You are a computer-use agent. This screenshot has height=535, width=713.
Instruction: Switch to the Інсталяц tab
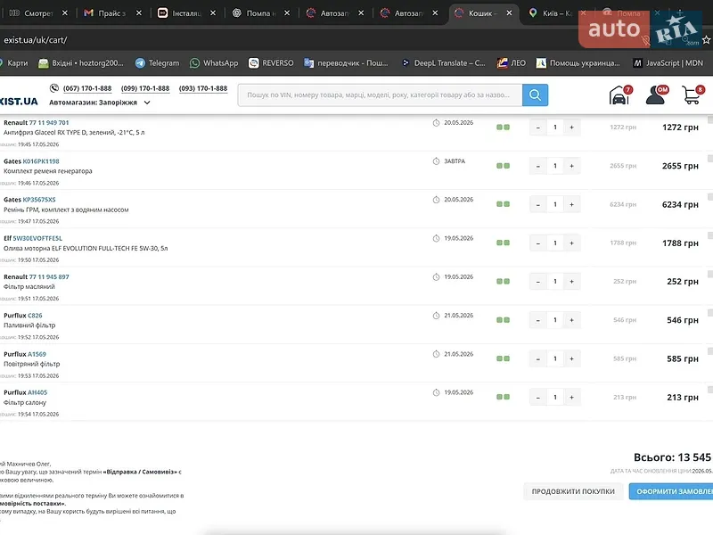tap(186, 13)
